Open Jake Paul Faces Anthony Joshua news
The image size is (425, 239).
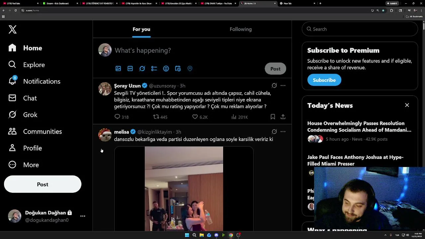tap(355, 160)
